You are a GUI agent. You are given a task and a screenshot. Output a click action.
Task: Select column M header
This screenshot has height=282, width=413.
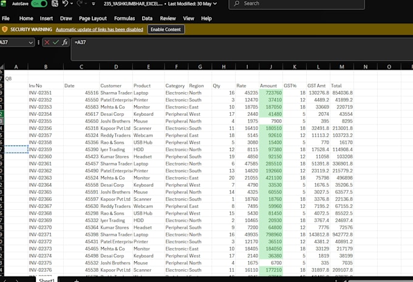341,67
